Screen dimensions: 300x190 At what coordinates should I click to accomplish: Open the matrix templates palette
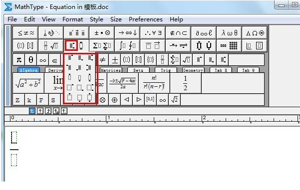(x=229, y=45)
